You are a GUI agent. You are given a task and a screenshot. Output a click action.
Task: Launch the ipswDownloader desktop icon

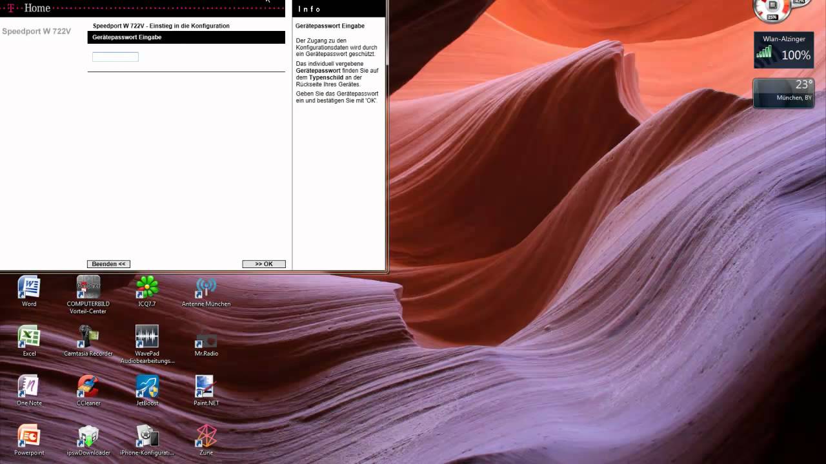[x=88, y=440]
